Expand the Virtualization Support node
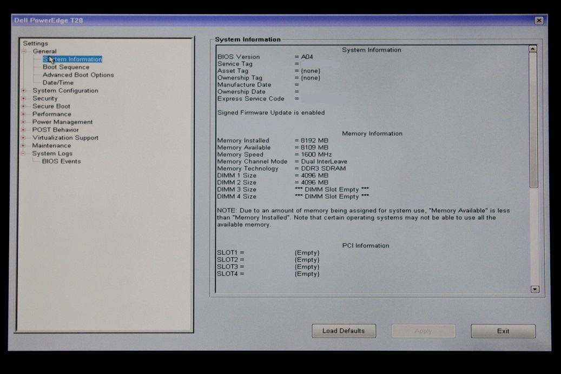561x374 pixels. pos(24,138)
